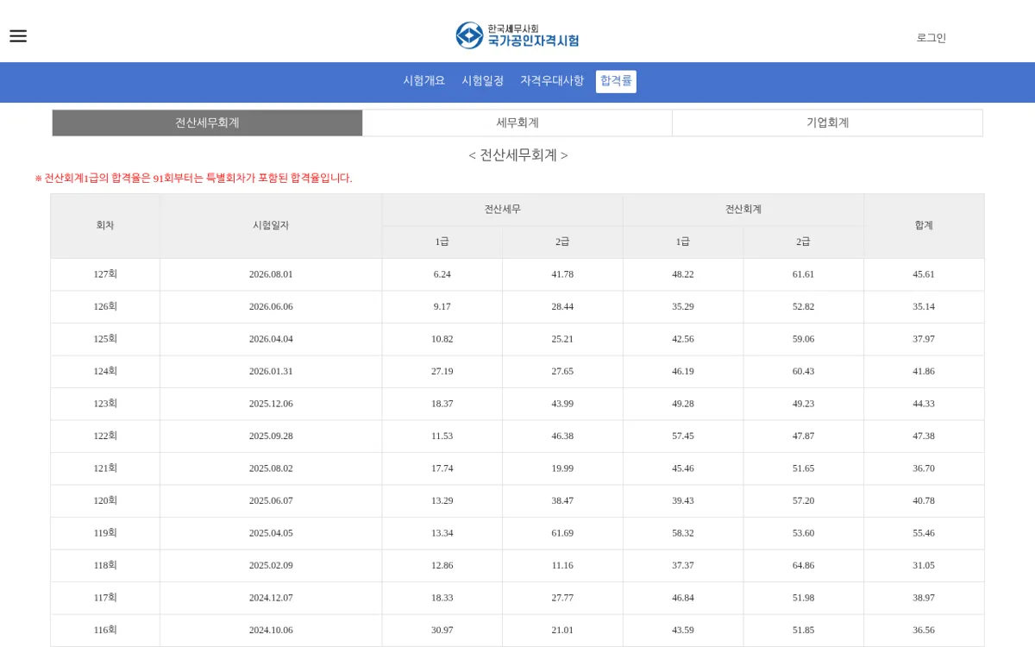Click the 전산회계 group header
Image resolution: width=1035 pixels, height=647 pixels.
(743, 210)
